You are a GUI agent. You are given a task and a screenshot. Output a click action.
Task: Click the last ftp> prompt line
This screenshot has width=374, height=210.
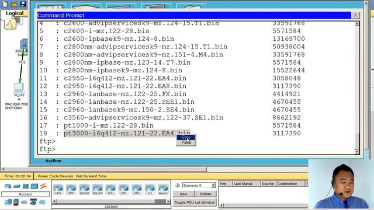[47, 149]
